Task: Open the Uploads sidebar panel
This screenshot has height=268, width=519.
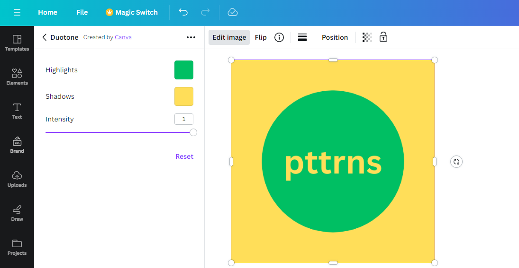Action: point(17,179)
